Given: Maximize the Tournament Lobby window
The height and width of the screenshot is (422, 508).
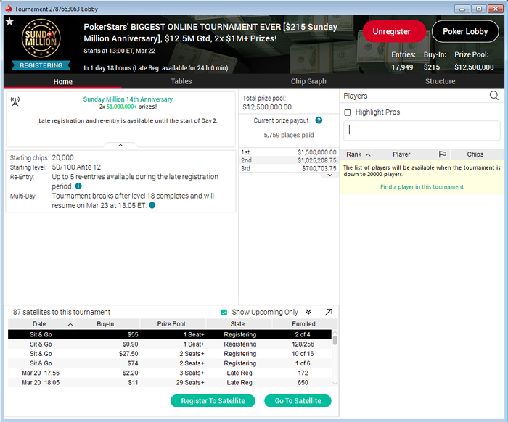Looking at the screenshot, I should point(479,9).
